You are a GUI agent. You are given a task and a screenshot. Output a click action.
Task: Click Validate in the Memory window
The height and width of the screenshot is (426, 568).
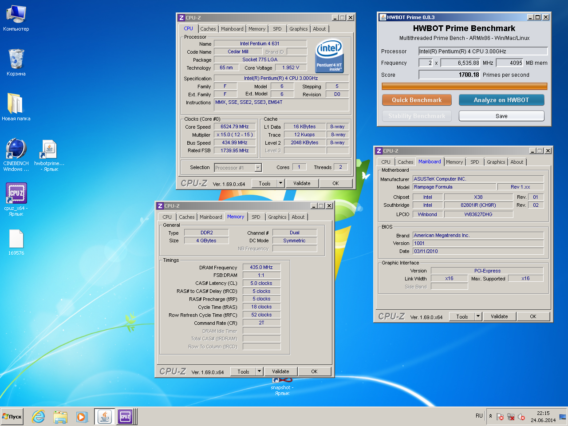pyautogui.click(x=280, y=371)
